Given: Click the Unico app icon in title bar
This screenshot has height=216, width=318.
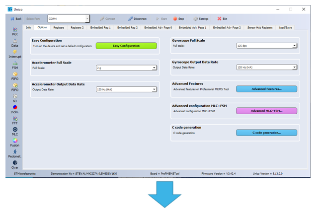Looking at the screenshot, I should [10, 9].
